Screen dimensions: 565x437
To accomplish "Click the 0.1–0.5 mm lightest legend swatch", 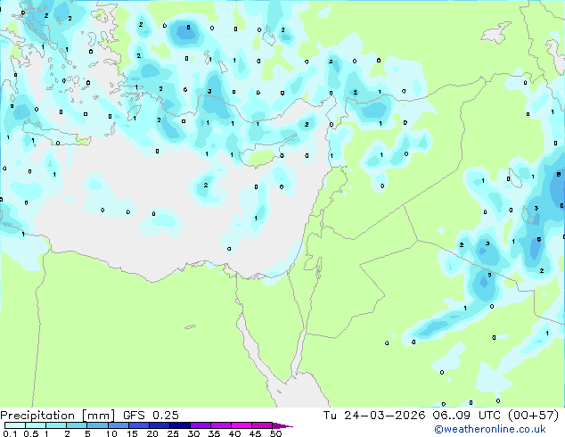I will [15, 425].
